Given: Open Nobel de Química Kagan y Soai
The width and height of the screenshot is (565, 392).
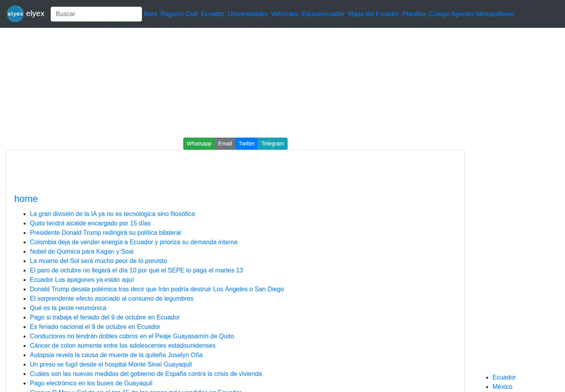Looking at the screenshot, I should pyautogui.click(x=82, y=251).
